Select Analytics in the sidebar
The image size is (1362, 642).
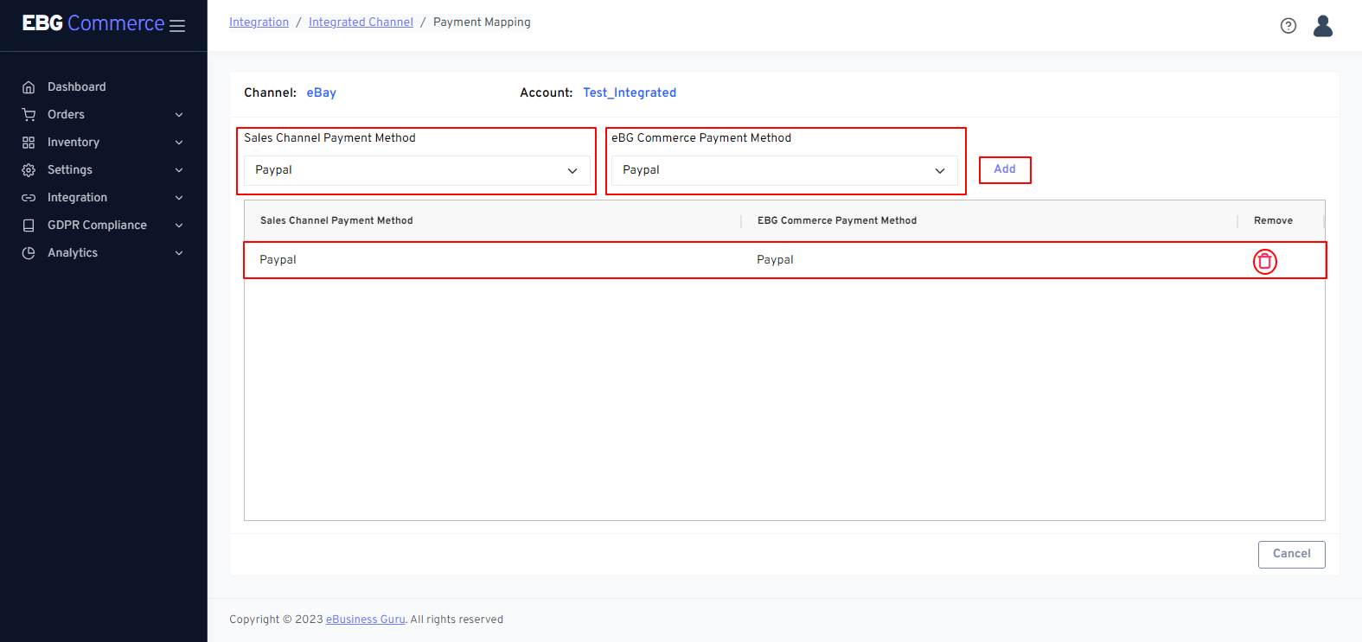[73, 253]
